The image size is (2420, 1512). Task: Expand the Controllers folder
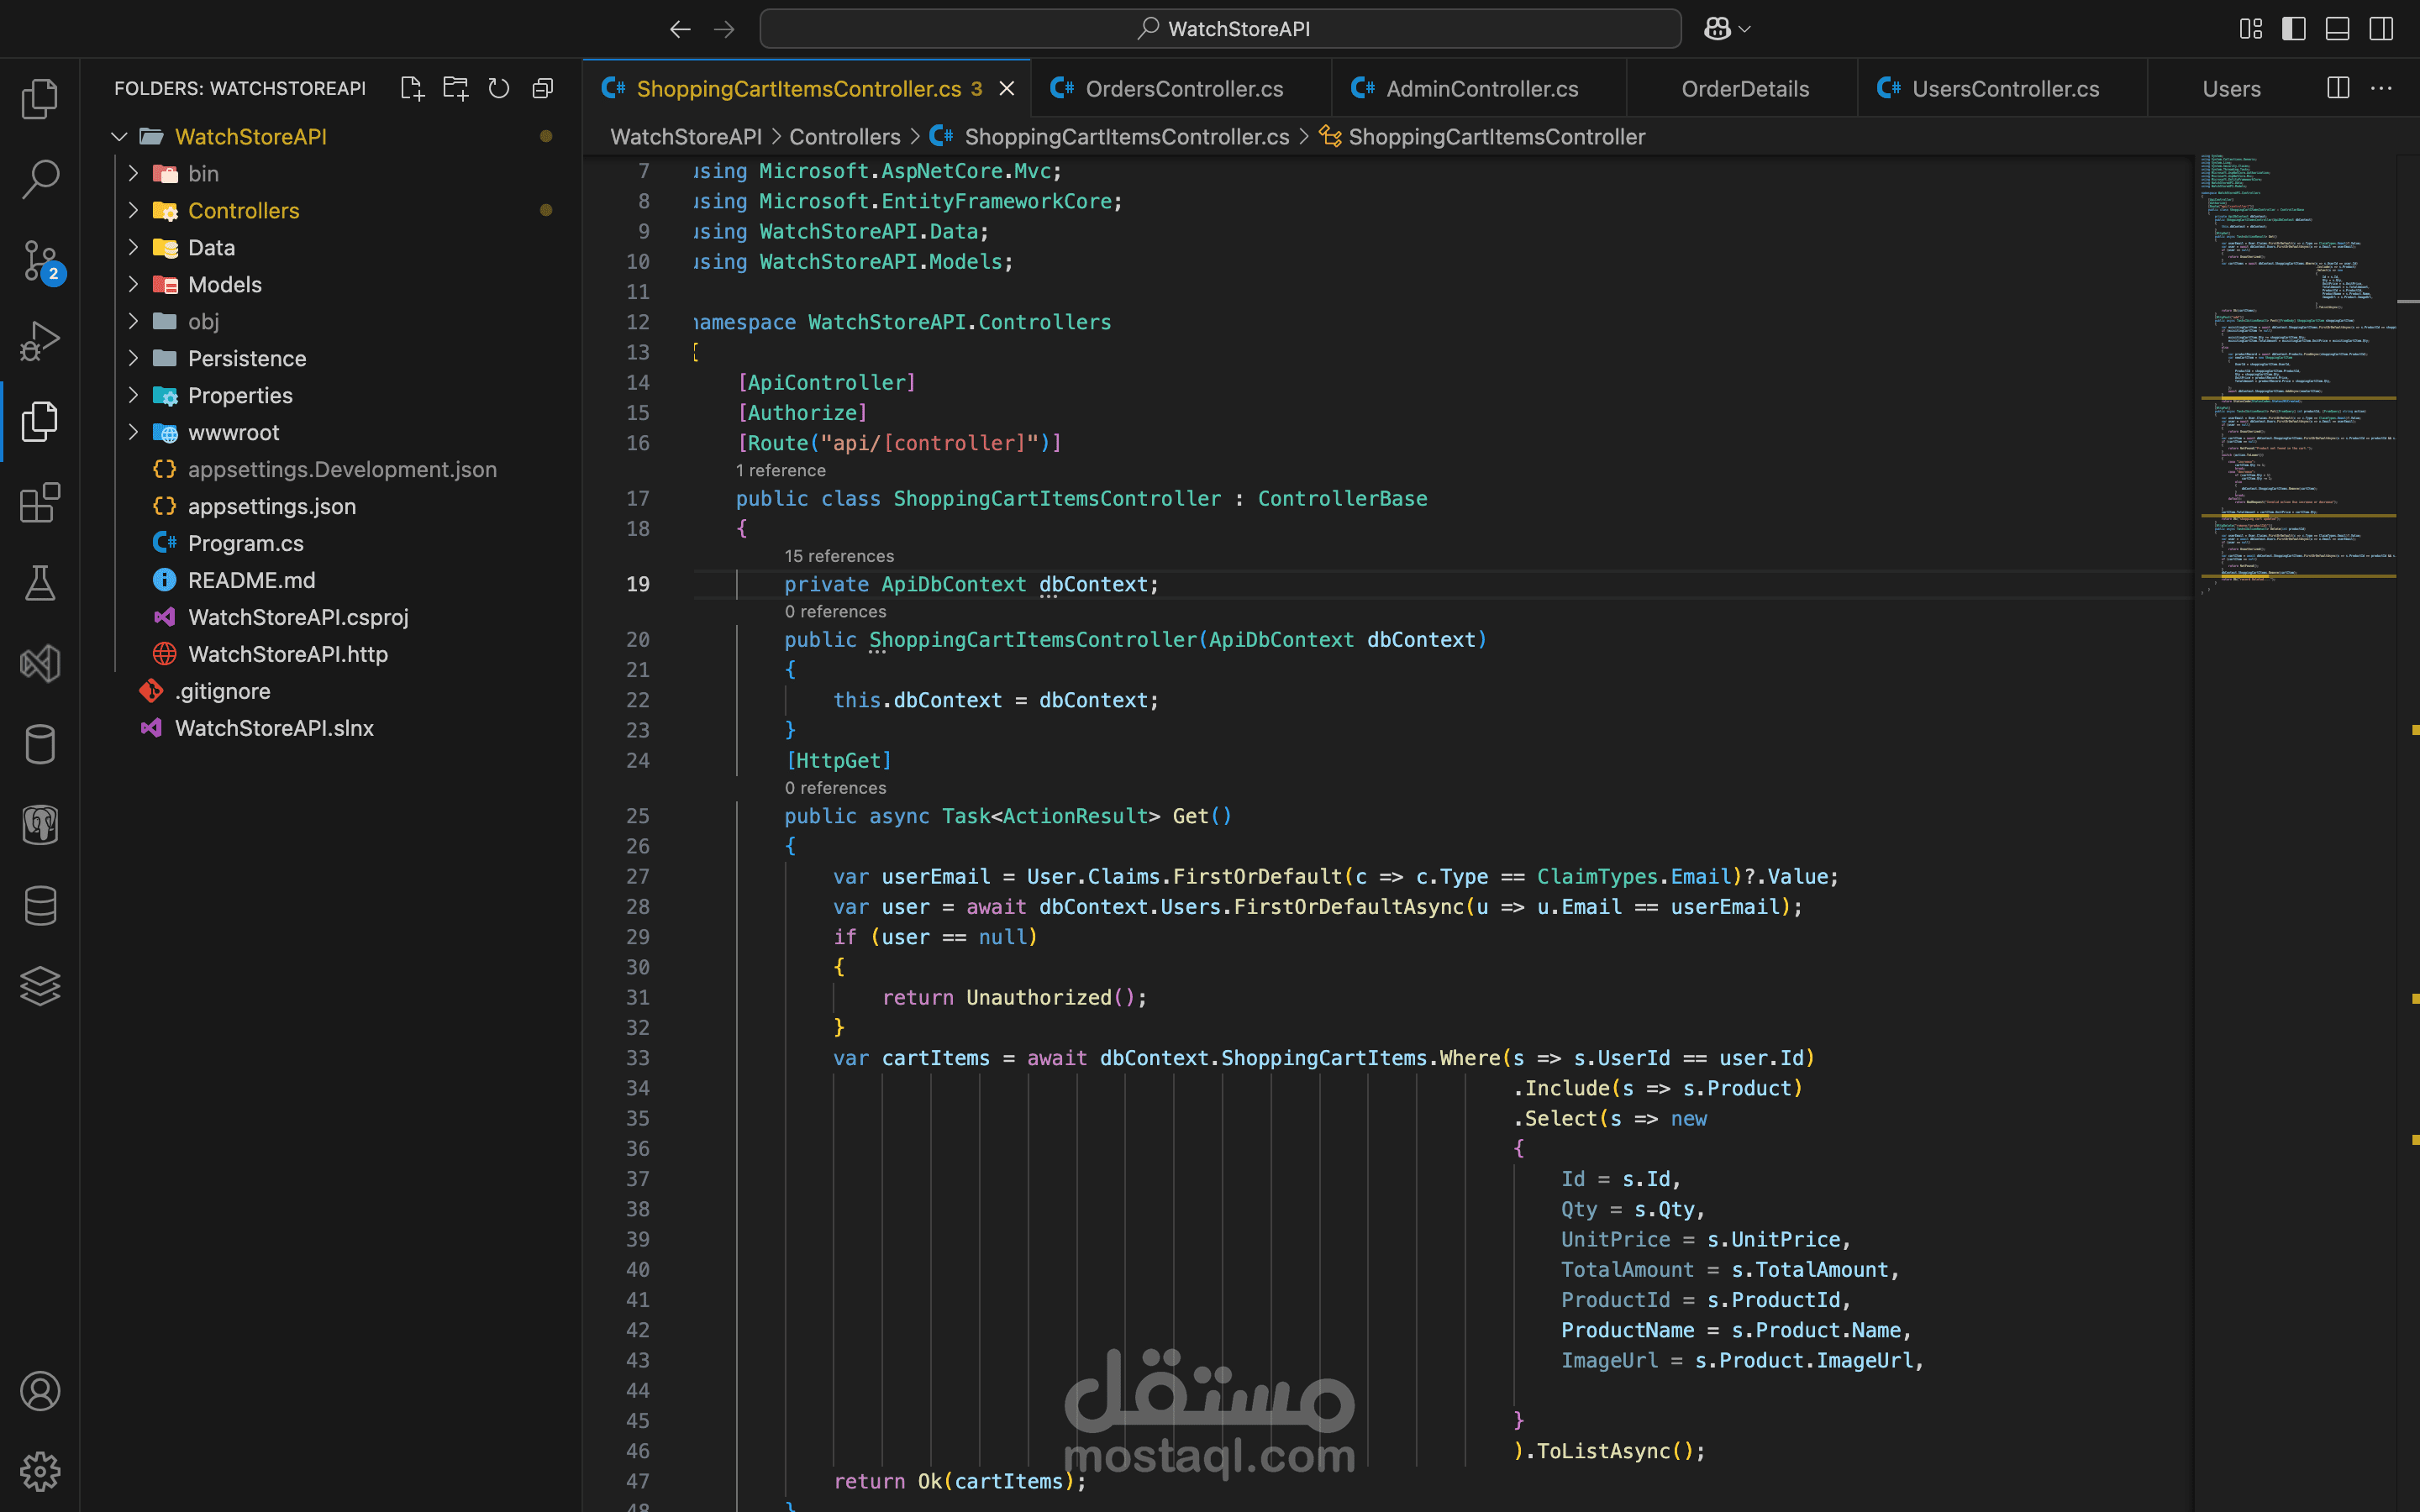tap(133, 210)
